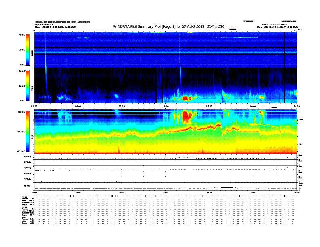Click the TNR heading in bottom status table
Image resolution: width=320 pixels, height=247 pixels.
23,217
